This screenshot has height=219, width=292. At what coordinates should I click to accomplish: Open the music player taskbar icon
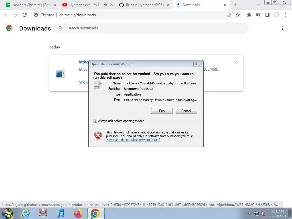[61, 213]
